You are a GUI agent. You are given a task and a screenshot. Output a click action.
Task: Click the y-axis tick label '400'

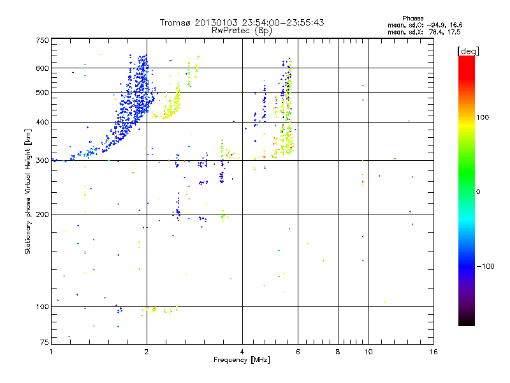pos(42,123)
